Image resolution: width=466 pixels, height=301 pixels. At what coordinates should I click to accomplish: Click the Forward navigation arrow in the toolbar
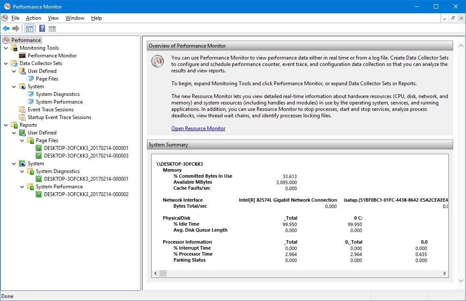tap(15, 28)
